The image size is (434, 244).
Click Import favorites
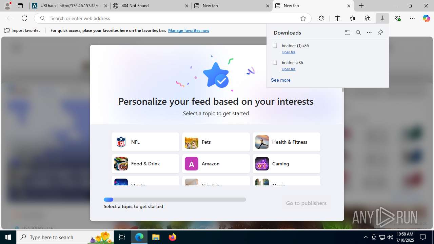[22, 30]
